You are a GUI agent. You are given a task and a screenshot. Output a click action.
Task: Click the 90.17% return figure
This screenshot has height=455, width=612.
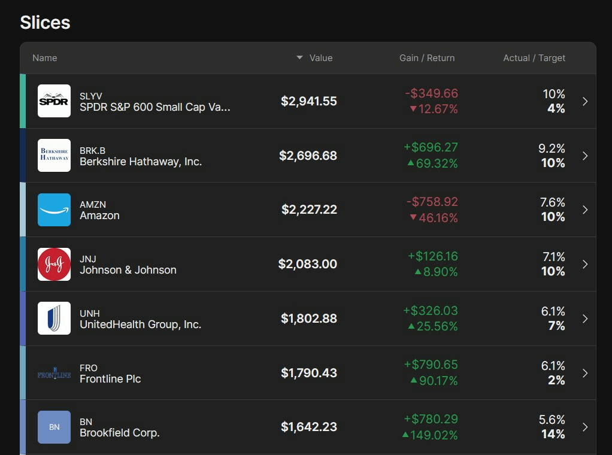tap(434, 381)
